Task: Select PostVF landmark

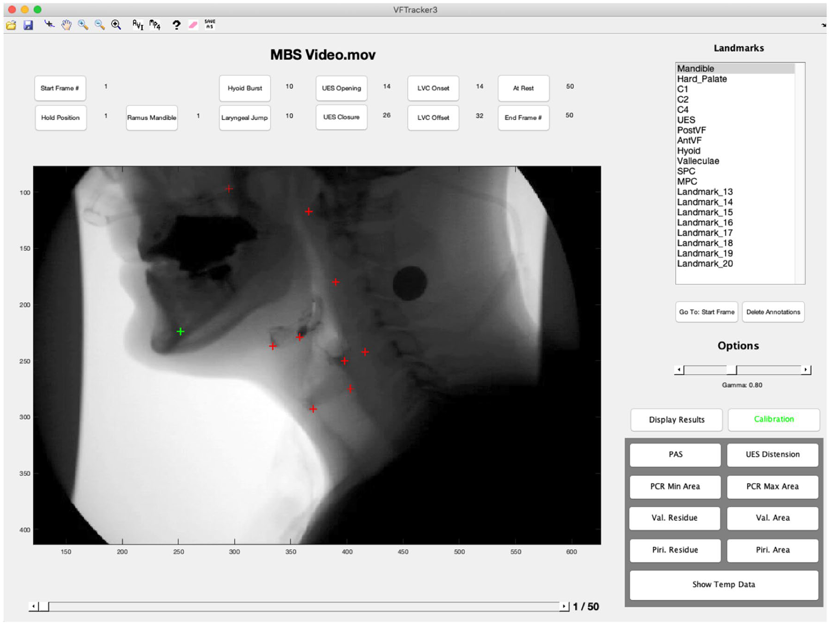Action: coord(735,130)
